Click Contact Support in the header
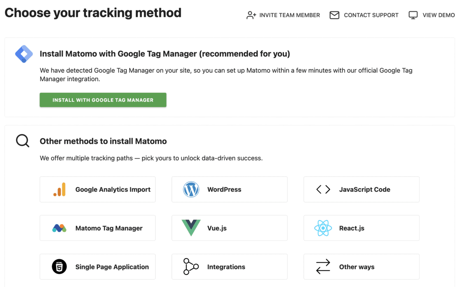 point(371,15)
